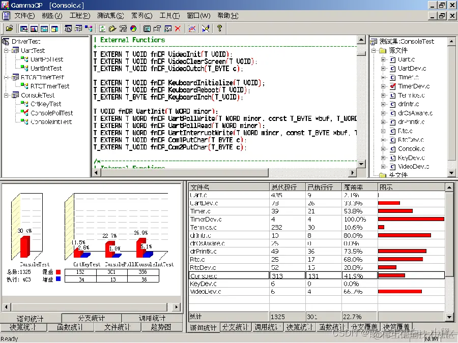Open the 文件(F) menu
458x343 pixels.
click(x=24, y=15)
